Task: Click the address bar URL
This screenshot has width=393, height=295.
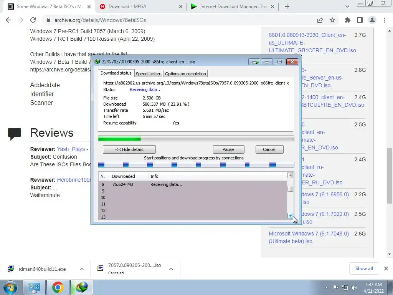Action: [x=100, y=20]
